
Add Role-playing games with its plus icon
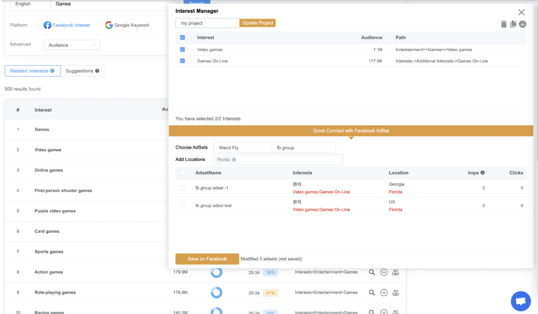[x=384, y=292]
